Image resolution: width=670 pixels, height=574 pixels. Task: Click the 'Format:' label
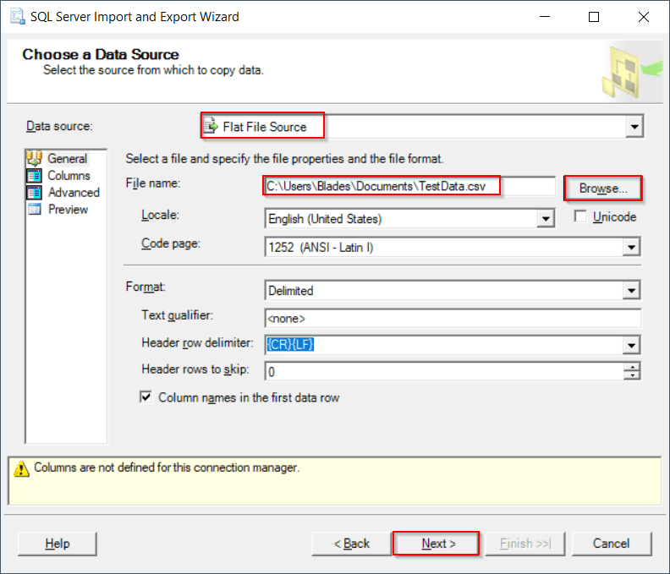(146, 287)
